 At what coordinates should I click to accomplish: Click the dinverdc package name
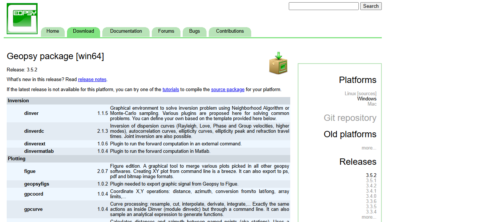pyautogui.click(x=34, y=131)
